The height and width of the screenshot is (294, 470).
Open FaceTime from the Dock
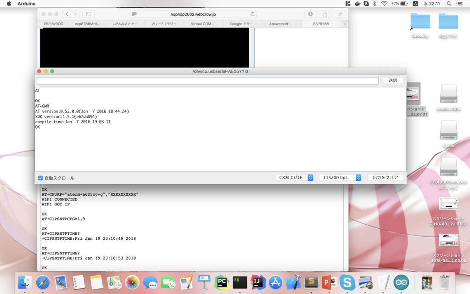(168, 283)
